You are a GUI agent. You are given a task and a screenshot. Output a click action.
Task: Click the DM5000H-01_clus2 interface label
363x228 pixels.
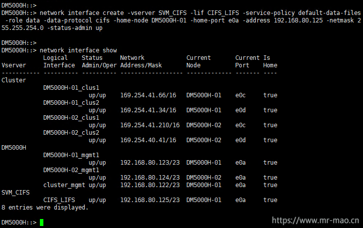point(71,103)
